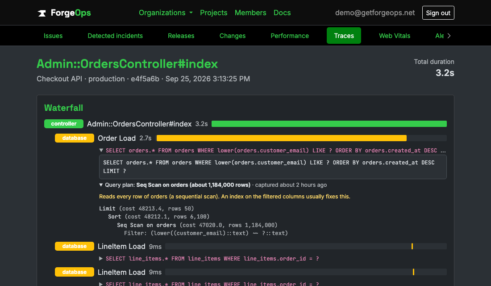Open the Releases tab
Viewport: 491px width, 286px height.
(x=181, y=36)
